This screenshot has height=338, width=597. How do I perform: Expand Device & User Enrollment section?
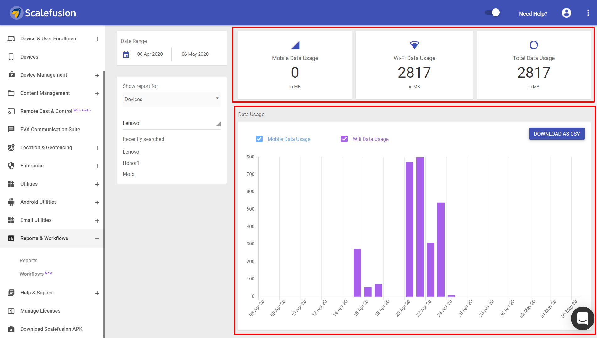[97, 39]
